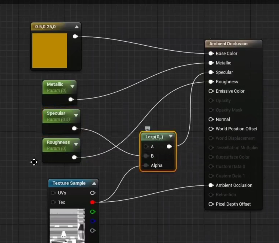The width and height of the screenshot is (279, 243).
Task: Click the red channel output pin on Texture Sample
Action: click(93, 202)
